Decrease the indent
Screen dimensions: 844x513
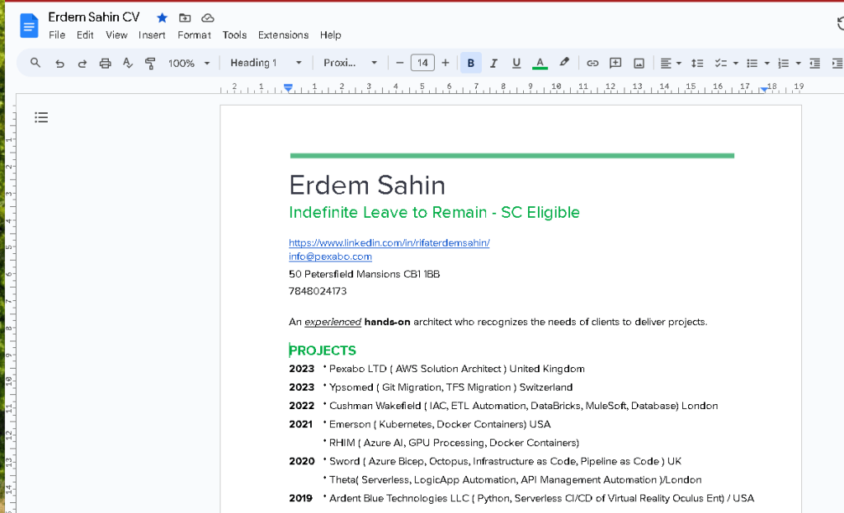[814, 64]
